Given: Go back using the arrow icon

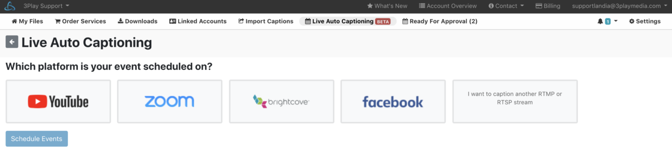Looking at the screenshot, I should pos(12,42).
